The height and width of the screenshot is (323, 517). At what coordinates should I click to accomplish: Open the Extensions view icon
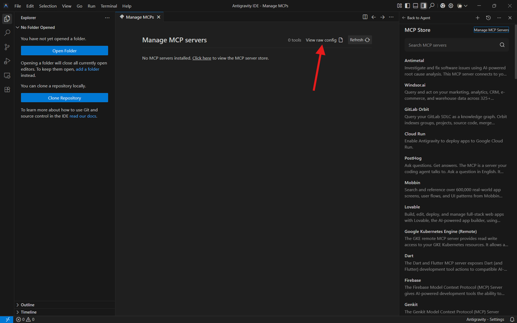[7, 90]
